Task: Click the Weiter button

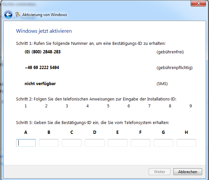Action: 160,172
